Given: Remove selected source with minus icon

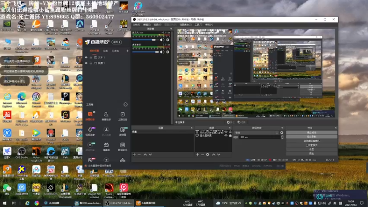Looking at the screenshot, I should (202, 155).
